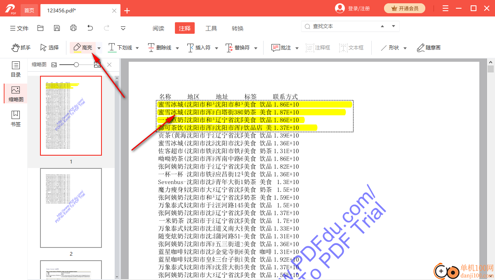The image size is (495, 280).
Task: Open the hamburger main menu icon
Action: [445, 8]
